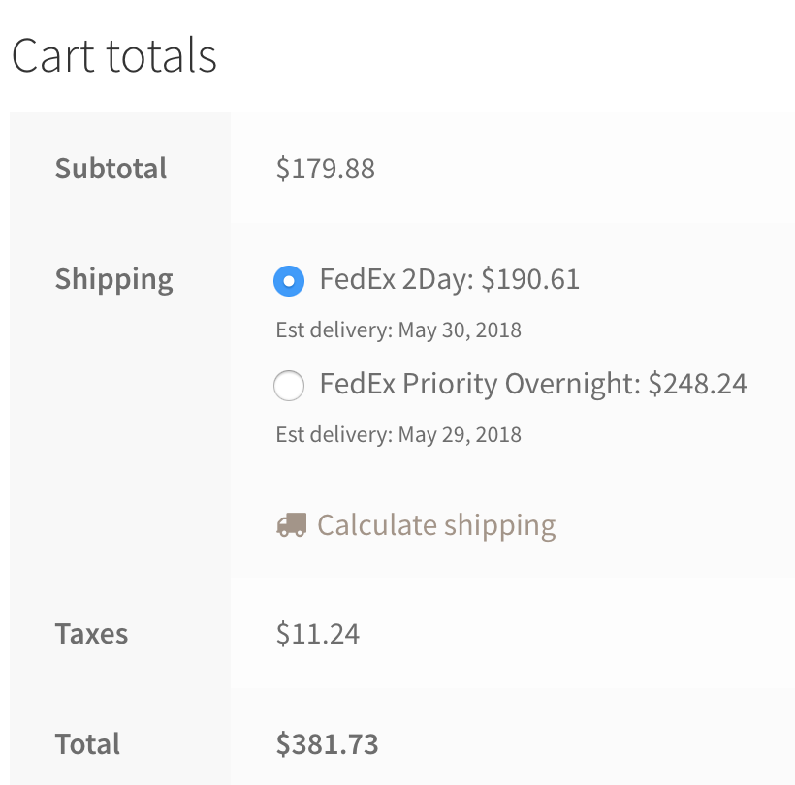Click the Subtotal row label
795x785 pixels.
click(111, 169)
